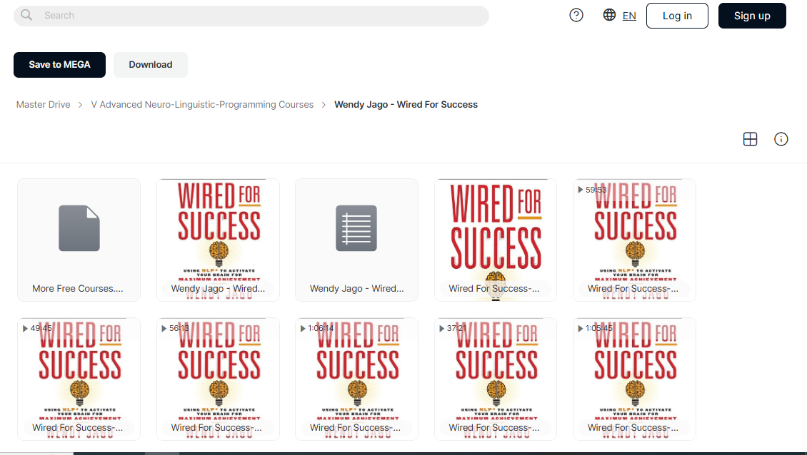The image size is (807, 455).
Task: Click Wendy Jago - Wired... label under document icon
Action: [356, 288]
